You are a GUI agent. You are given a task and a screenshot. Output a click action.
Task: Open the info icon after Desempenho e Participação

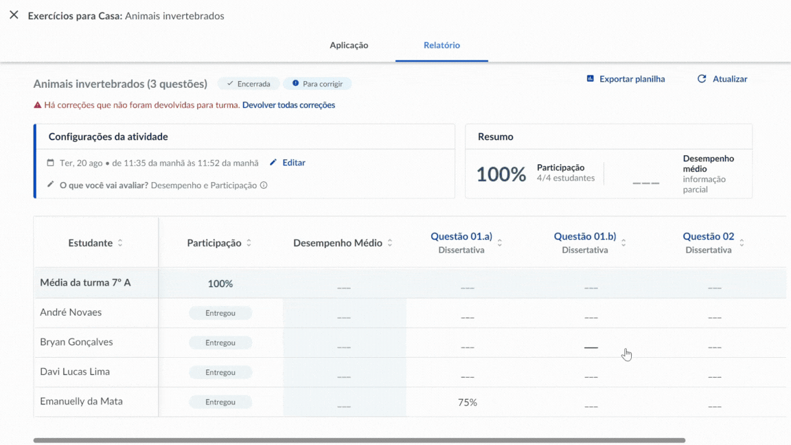click(264, 185)
